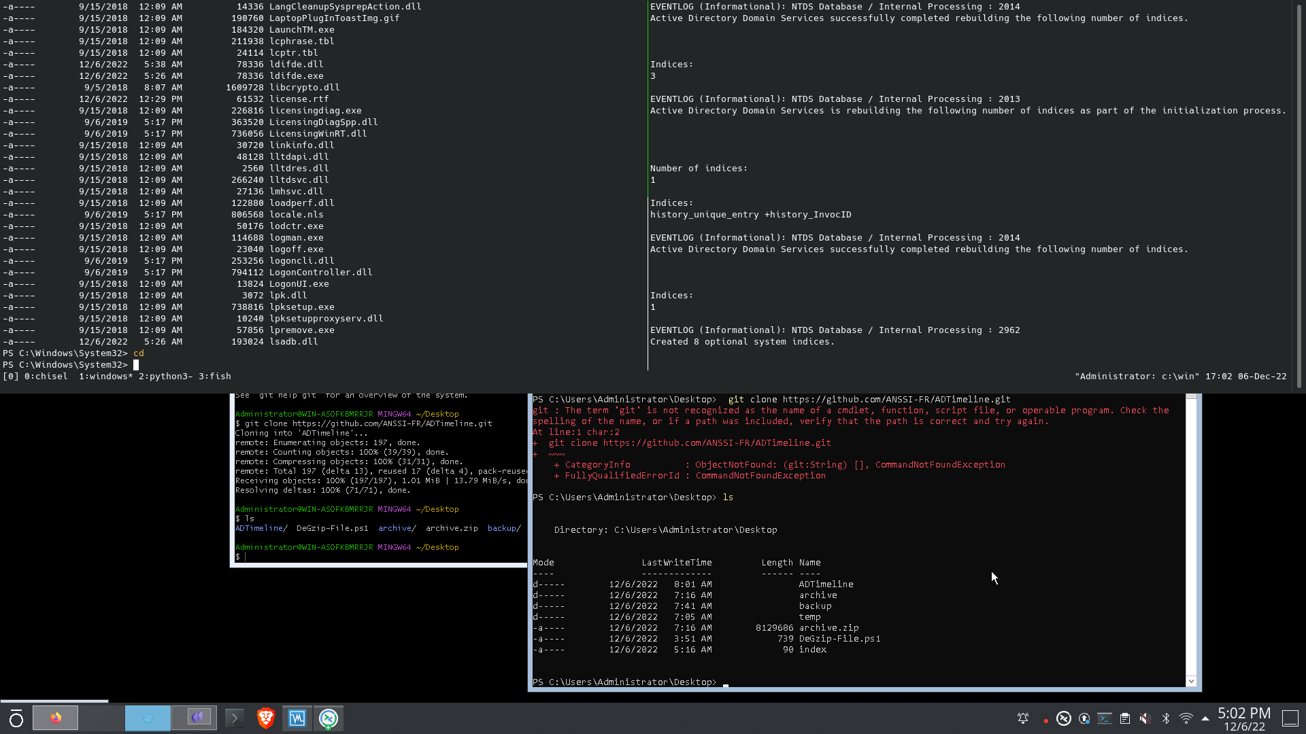Screen dimensions: 1306x734
Task: Open the Wi-Fi network tray icon
Action: point(1186,718)
